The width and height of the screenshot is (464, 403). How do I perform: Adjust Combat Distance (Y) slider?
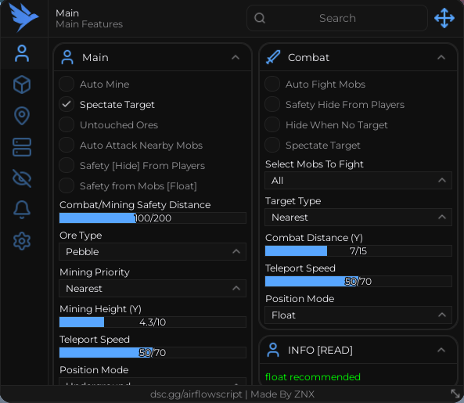coord(358,250)
